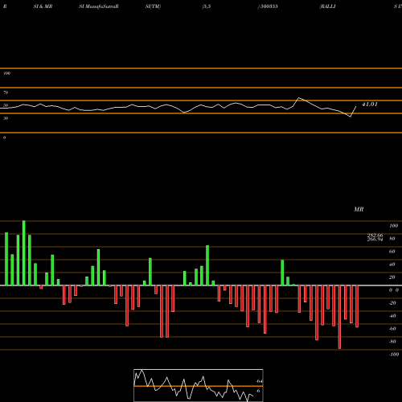The height and width of the screenshot is (402, 402).
Task: Click the tallest green histogram bar
Action: coord(24,253)
